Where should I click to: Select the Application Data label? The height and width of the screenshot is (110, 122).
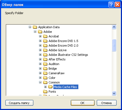click(x=49, y=27)
